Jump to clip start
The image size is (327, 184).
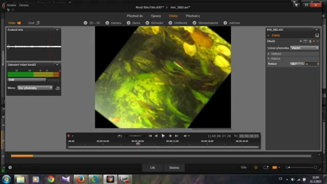point(150,136)
